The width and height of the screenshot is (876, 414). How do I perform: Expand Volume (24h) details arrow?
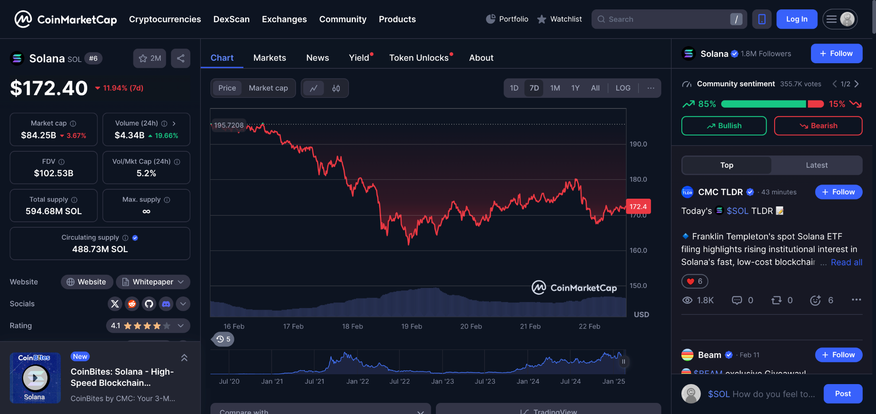[x=174, y=123]
